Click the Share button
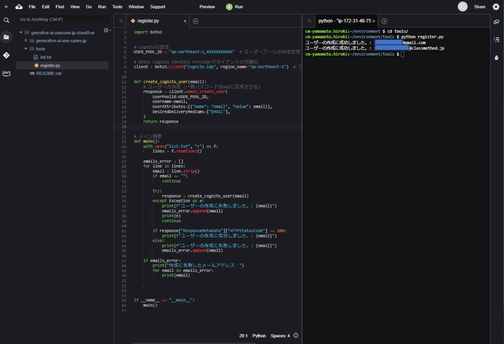Image resolution: width=504 pixels, height=344 pixels. (479, 7)
